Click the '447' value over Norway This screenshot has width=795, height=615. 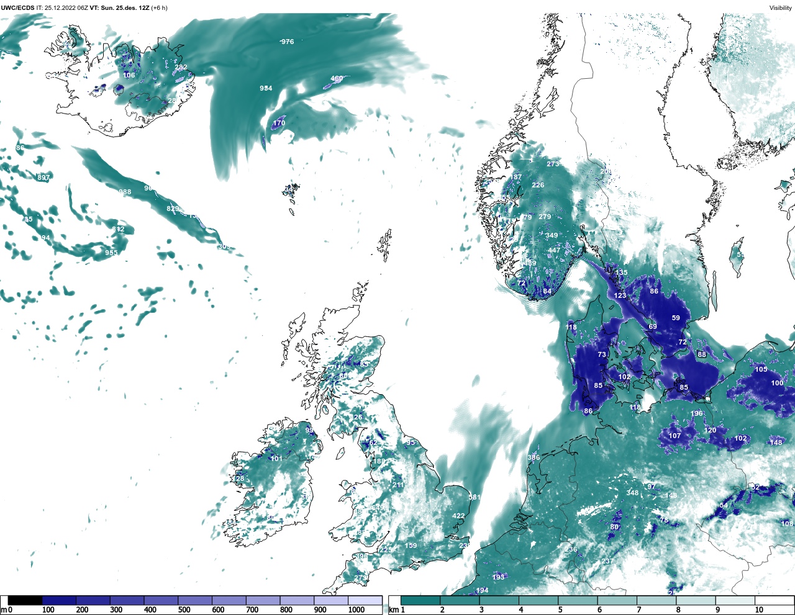(x=554, y=251)
